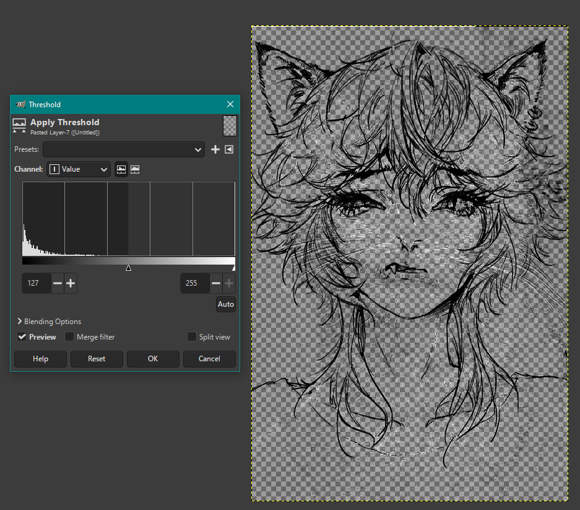
Task: Click the low threshold slider triangle
Action: (x=128, y=268)
